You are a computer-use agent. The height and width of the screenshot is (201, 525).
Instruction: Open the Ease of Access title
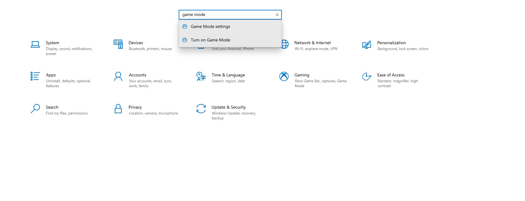point(391,75)
